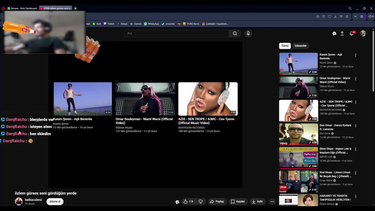Open the YouTube upload arrow icon
This screenshot has height=211, width=375.
(x=342, y=33)
